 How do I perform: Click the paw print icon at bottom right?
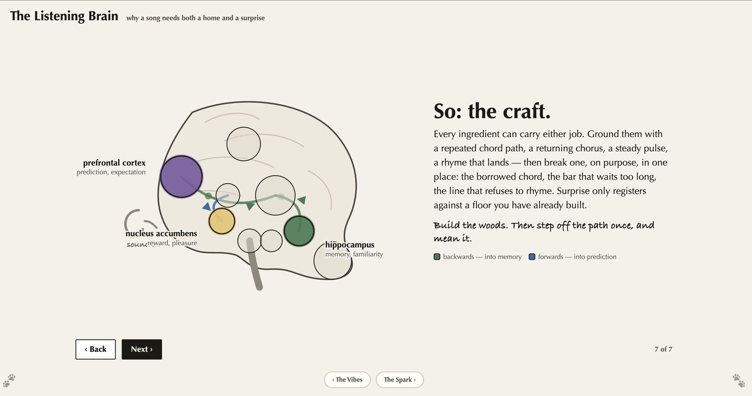point(739,380)
